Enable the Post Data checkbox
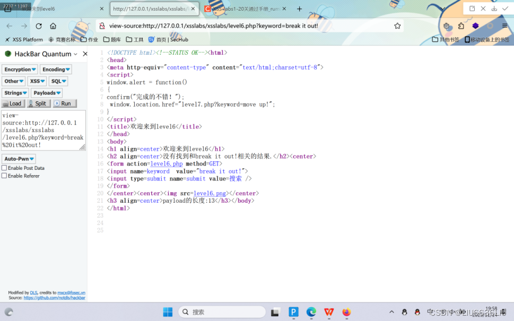 coord(4,168)
